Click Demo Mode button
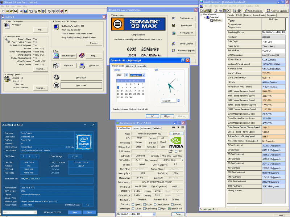Image resolution: width=290 pixels, height=217 pixels. coord(81,78)
